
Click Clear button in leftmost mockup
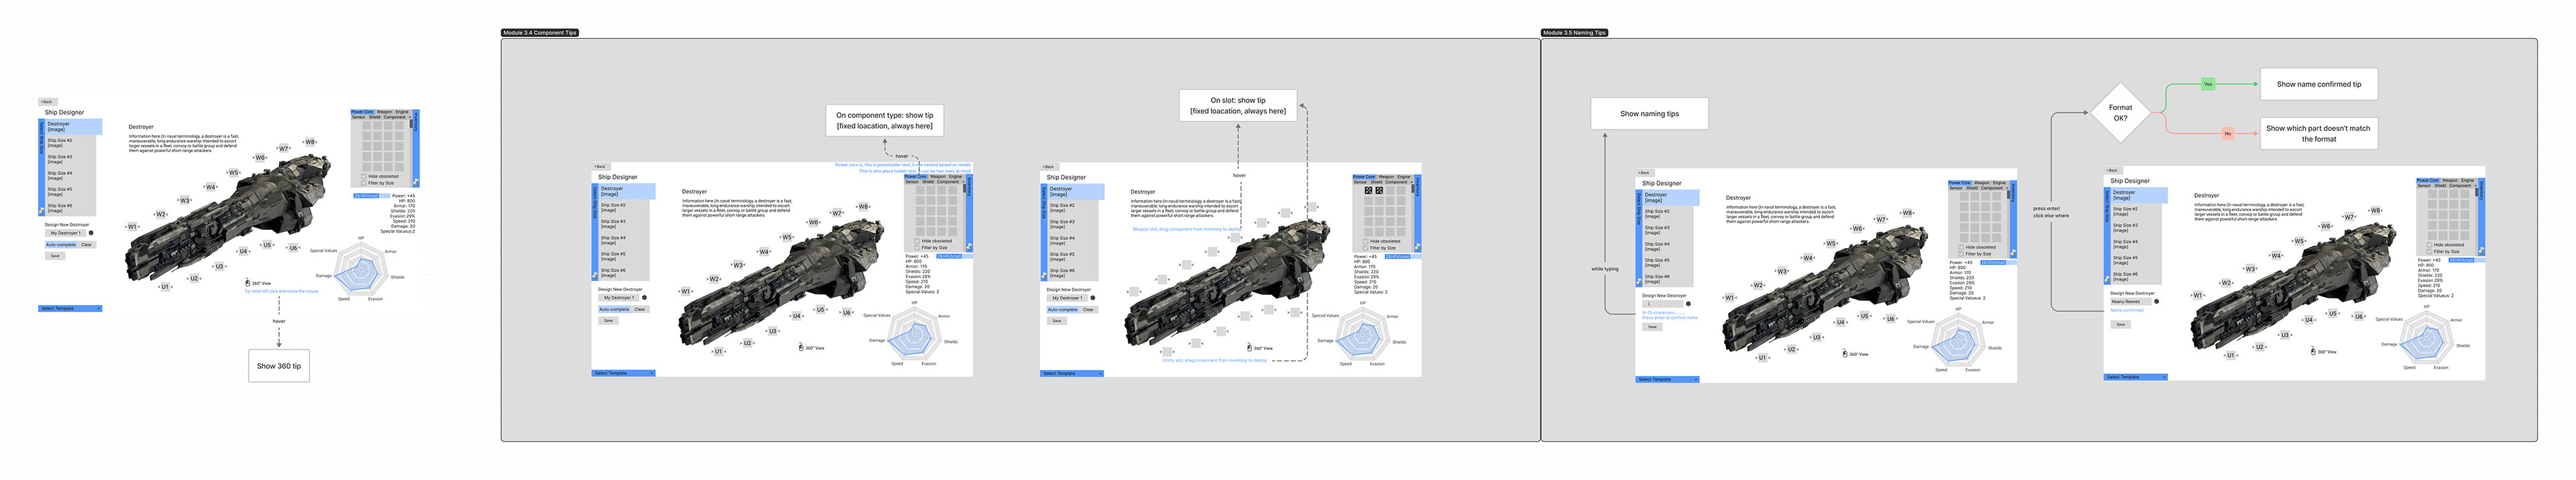pos(87,245)
